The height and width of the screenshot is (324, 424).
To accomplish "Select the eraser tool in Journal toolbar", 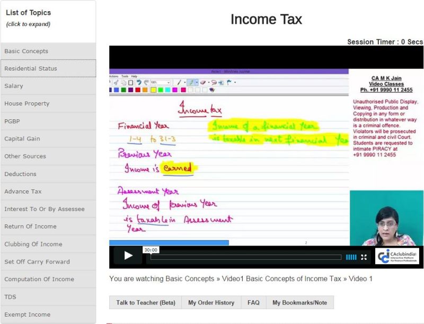I will point(204,83).
